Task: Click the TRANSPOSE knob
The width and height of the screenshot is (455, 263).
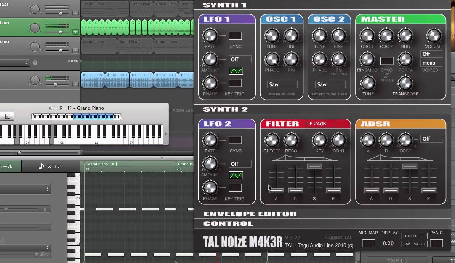Action: pos(405,83)
